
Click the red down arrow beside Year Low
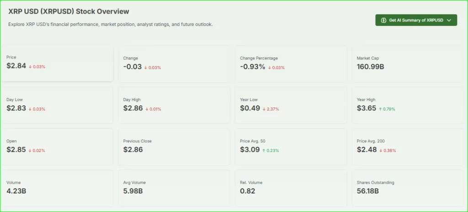point(264,109)
